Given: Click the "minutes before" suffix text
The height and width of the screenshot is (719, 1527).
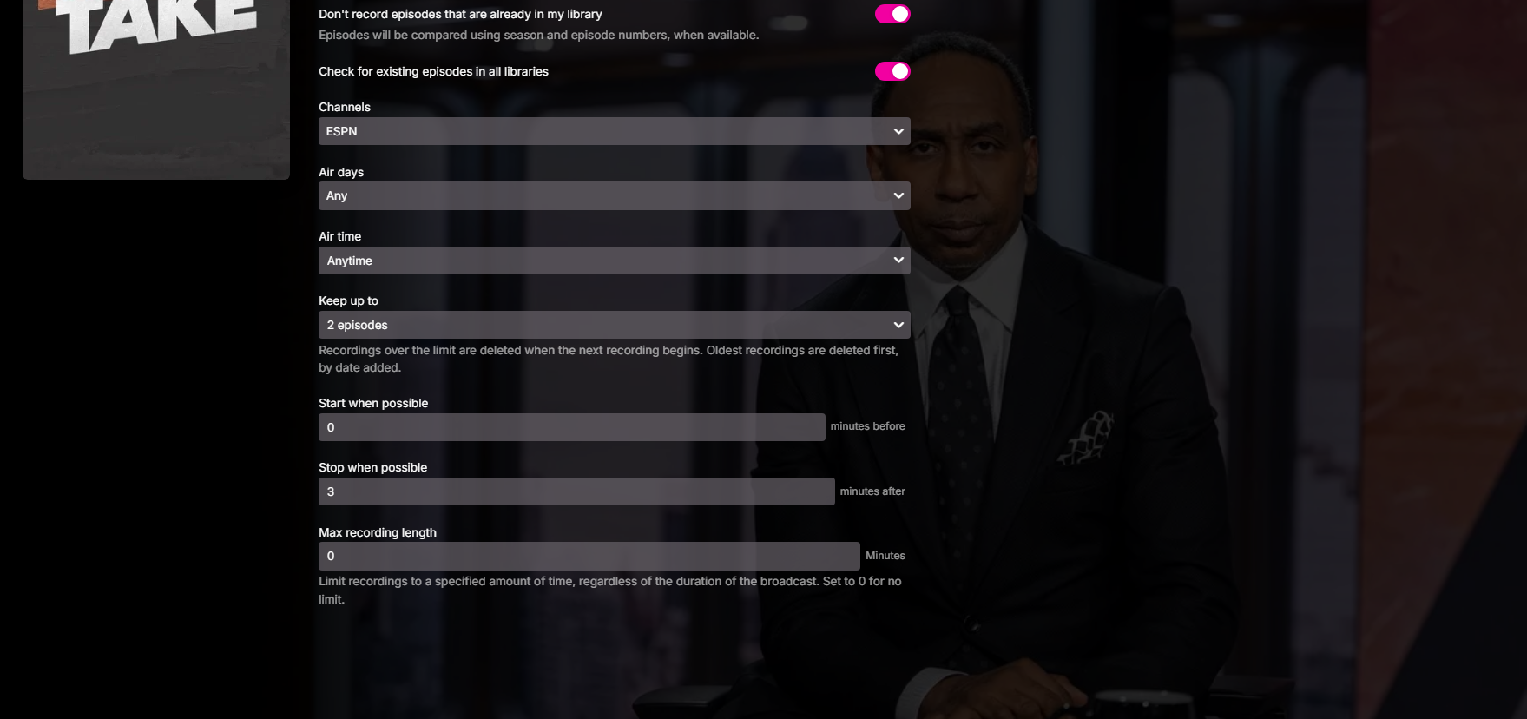Looking at the screenshot, I should [867, 426].
